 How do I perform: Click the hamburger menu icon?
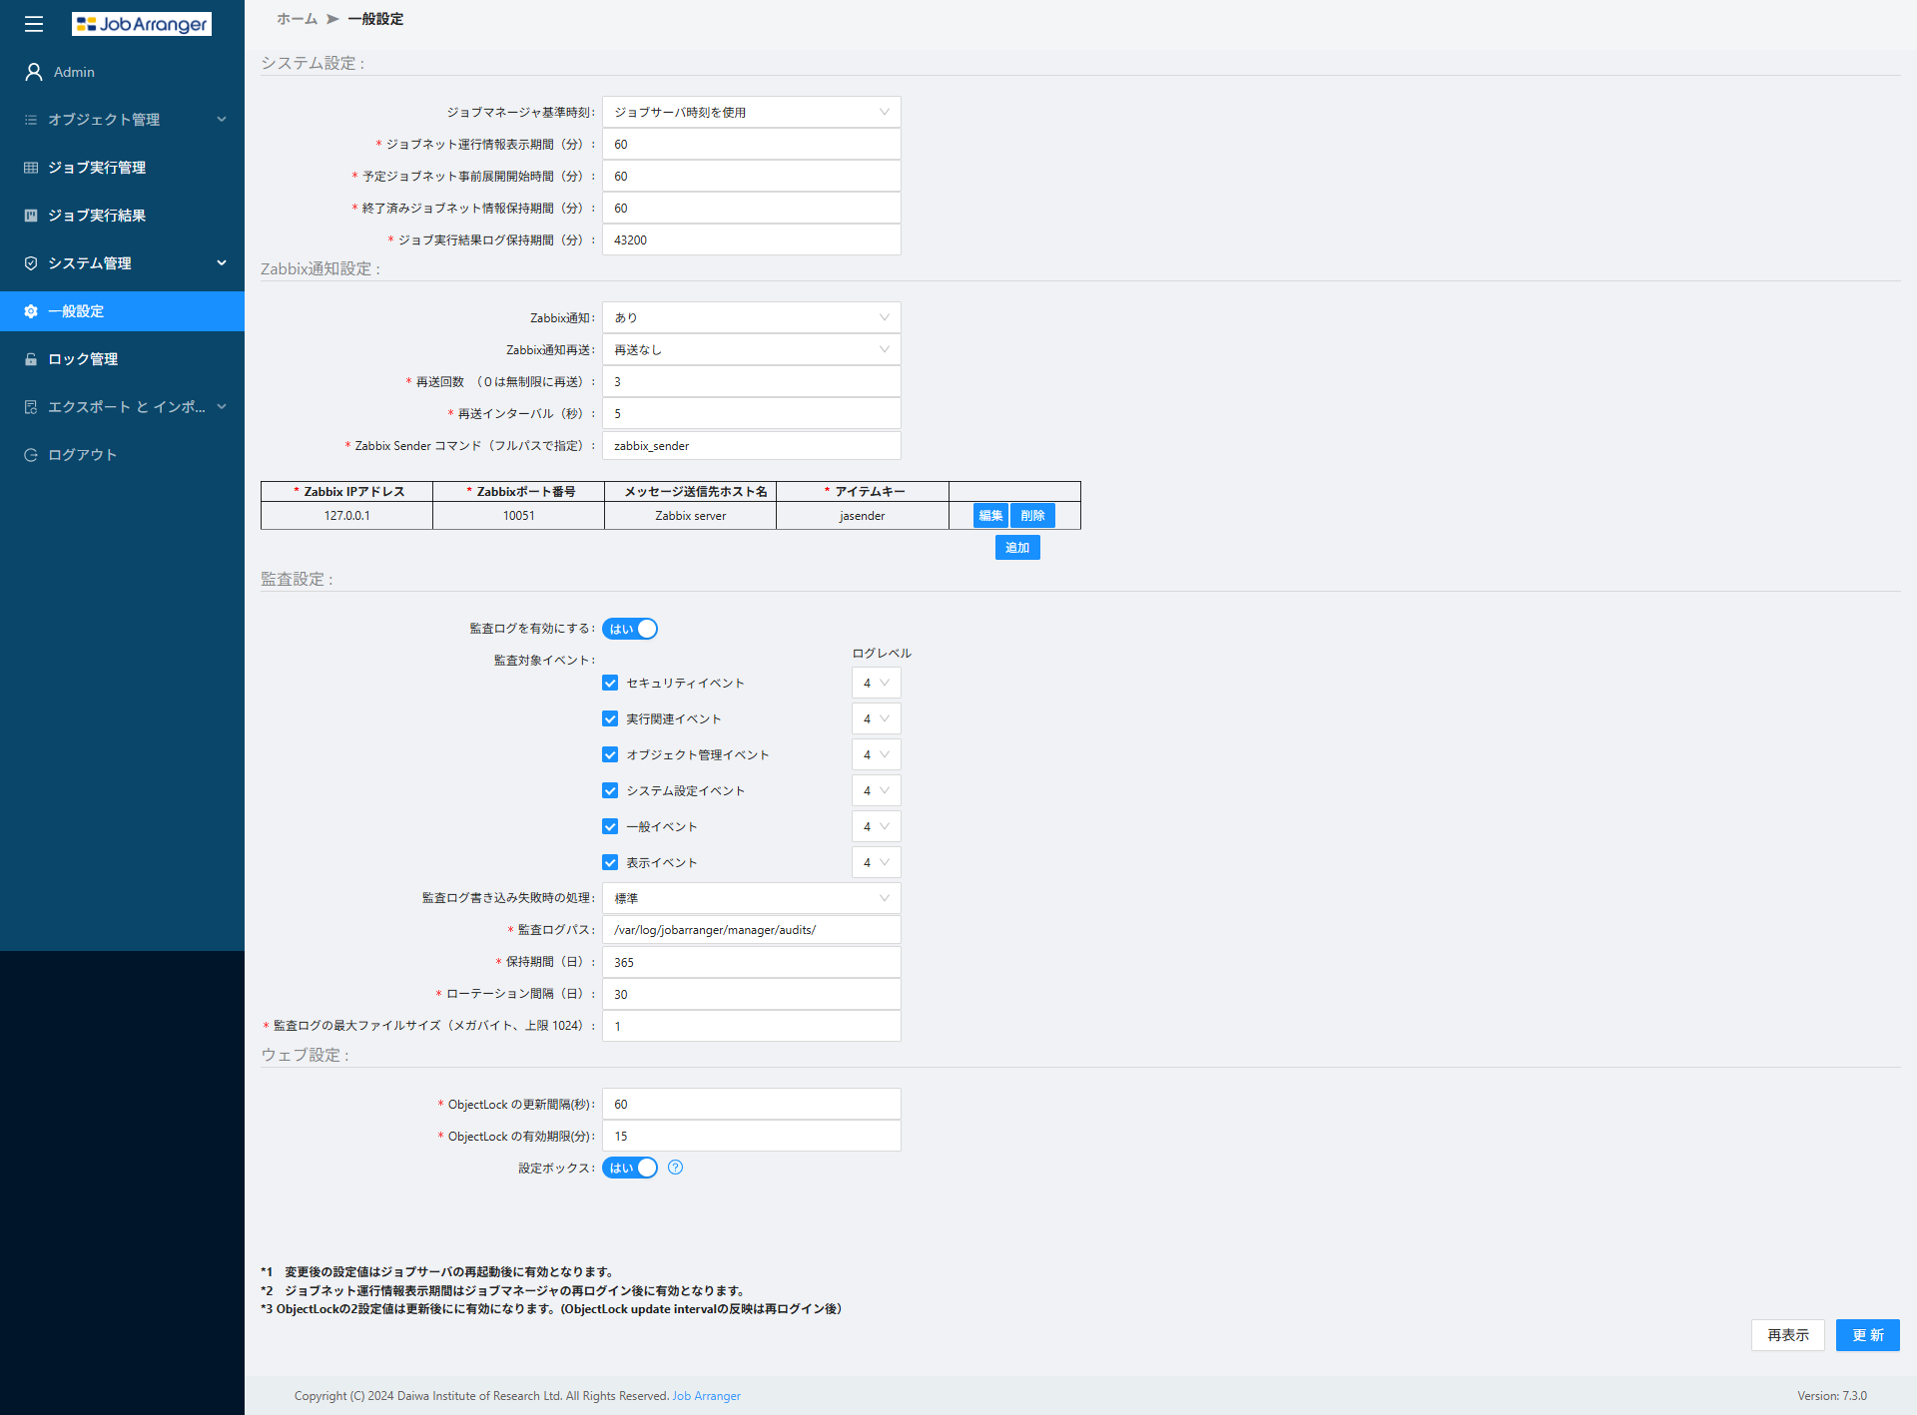(34, 24)
